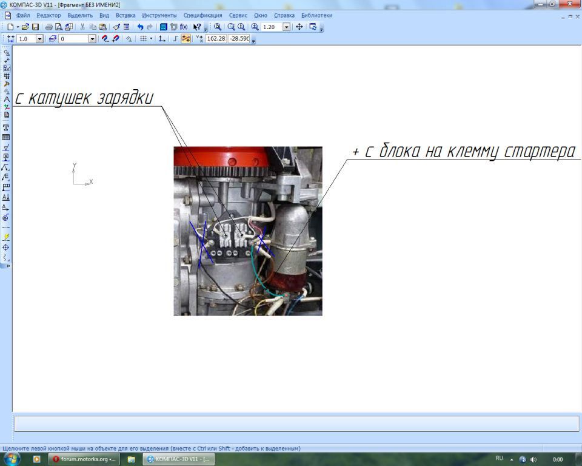Open the zoom scale 1.20 dropdown
The height and width of the screenshot is (466, 582).
tap(286, 27)
